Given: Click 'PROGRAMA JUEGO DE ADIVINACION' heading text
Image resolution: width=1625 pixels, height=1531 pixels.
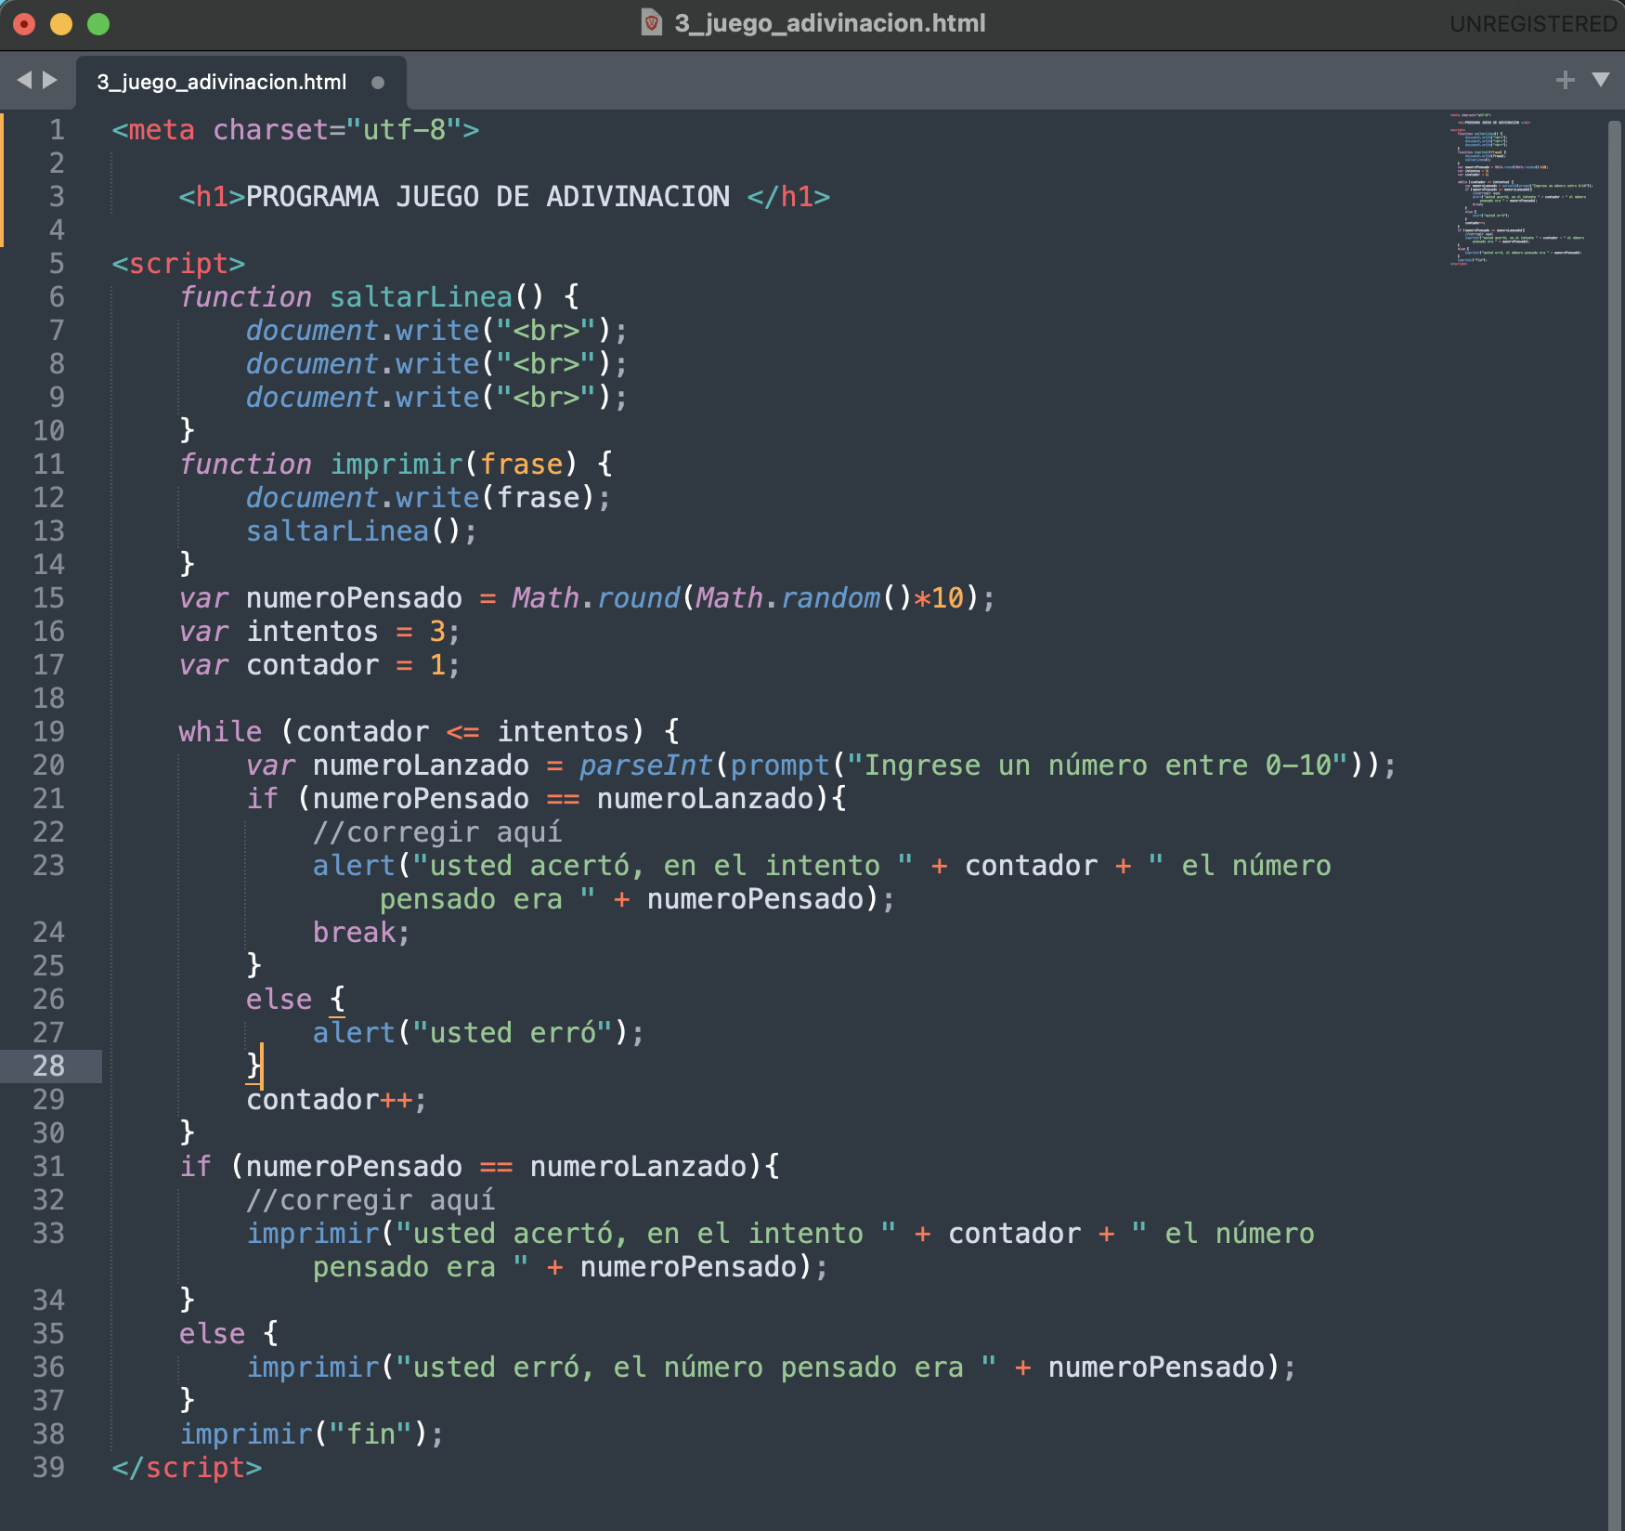Looking at the screenshot, I should point(487,197).
